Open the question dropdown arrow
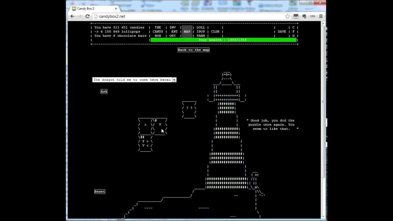This screenshot has width=393, height=221. point(174,80)
